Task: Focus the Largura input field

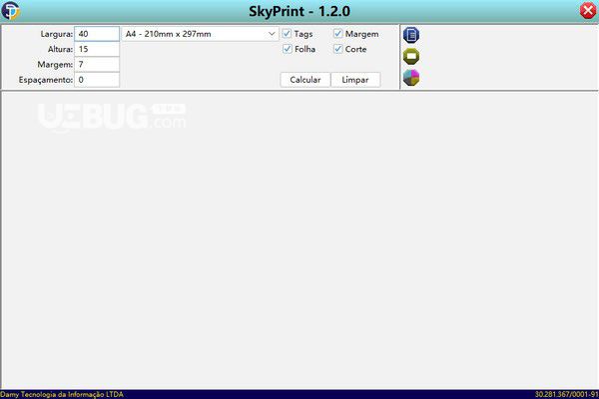Action: coord(97,34)
